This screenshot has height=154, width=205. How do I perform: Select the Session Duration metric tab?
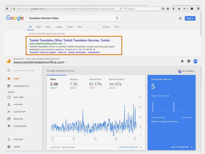pos(117,84)
